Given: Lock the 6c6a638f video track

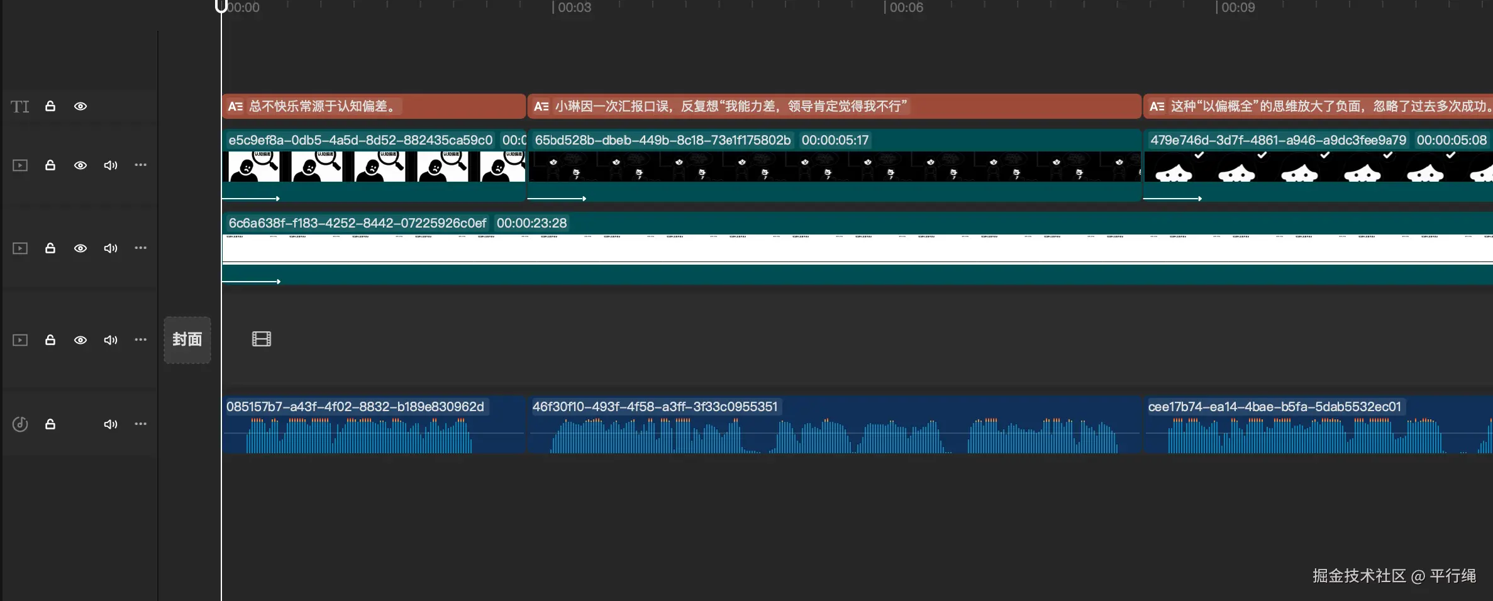Looking at the screenshot, I should coord(50,248).
